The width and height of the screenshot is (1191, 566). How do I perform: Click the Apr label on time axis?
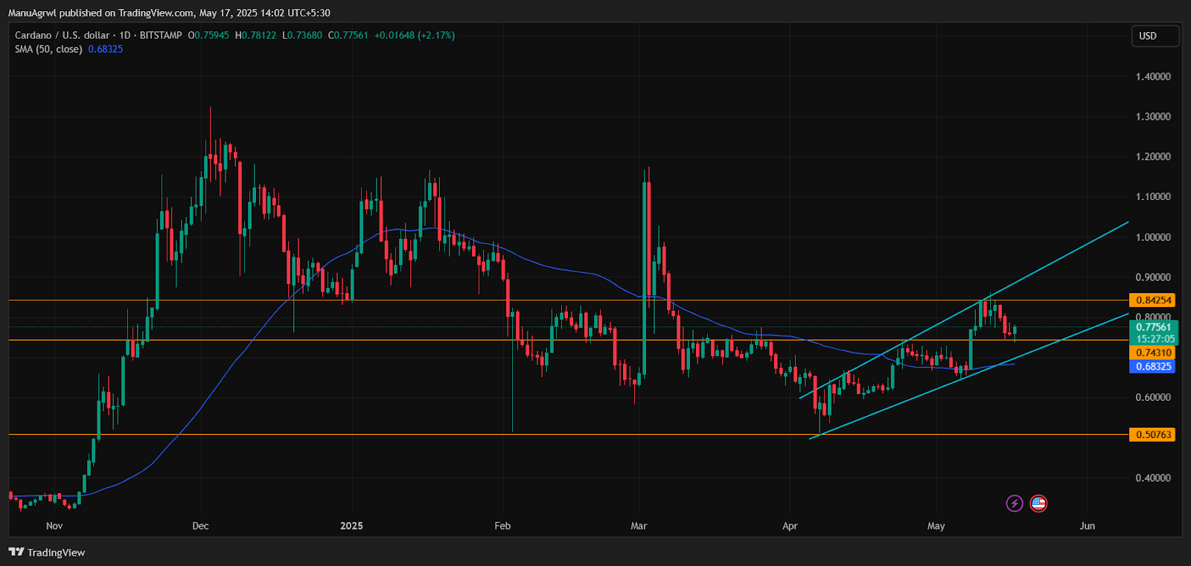click(x=790, y=526)
